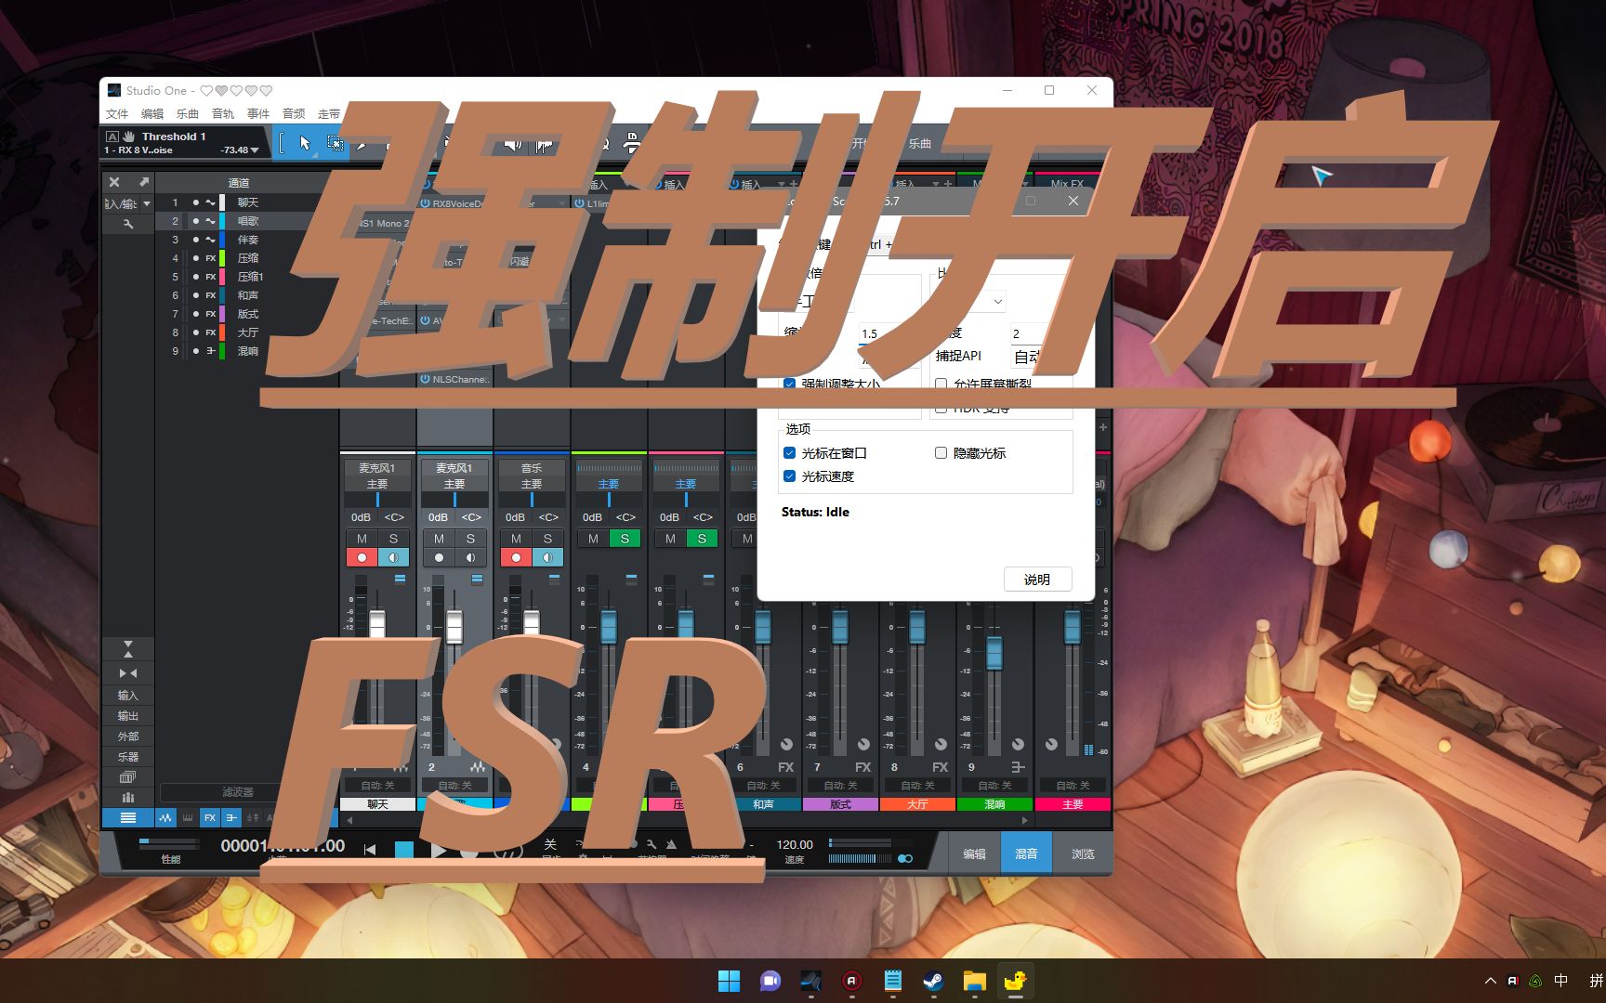This screenshot has height=1003, width=1606.
Task: Mute the first 麦克风1 channel
Action: (362, 539)
